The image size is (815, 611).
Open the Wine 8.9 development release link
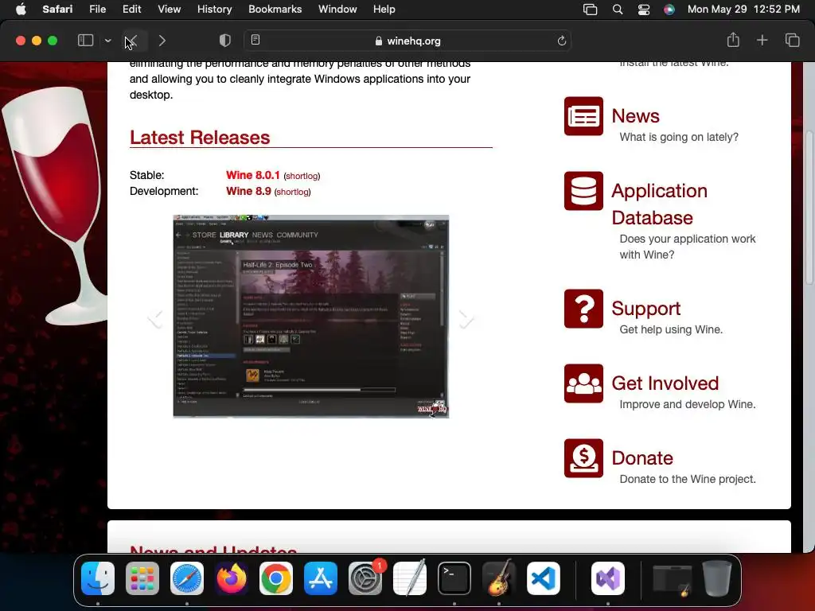[248, 191]
